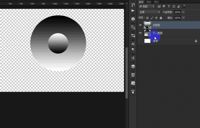This screenshot has height=128, width=200.
Task: Open the Actions panel play icon
Action: [133, 11]
